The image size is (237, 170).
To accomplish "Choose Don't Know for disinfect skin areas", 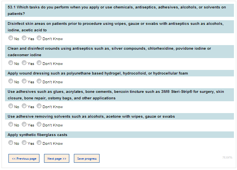I will click(39, 38).
